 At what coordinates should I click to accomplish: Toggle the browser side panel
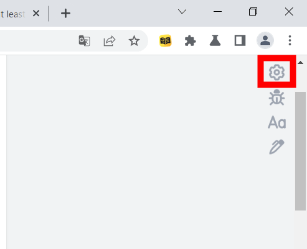pos(240,40)
